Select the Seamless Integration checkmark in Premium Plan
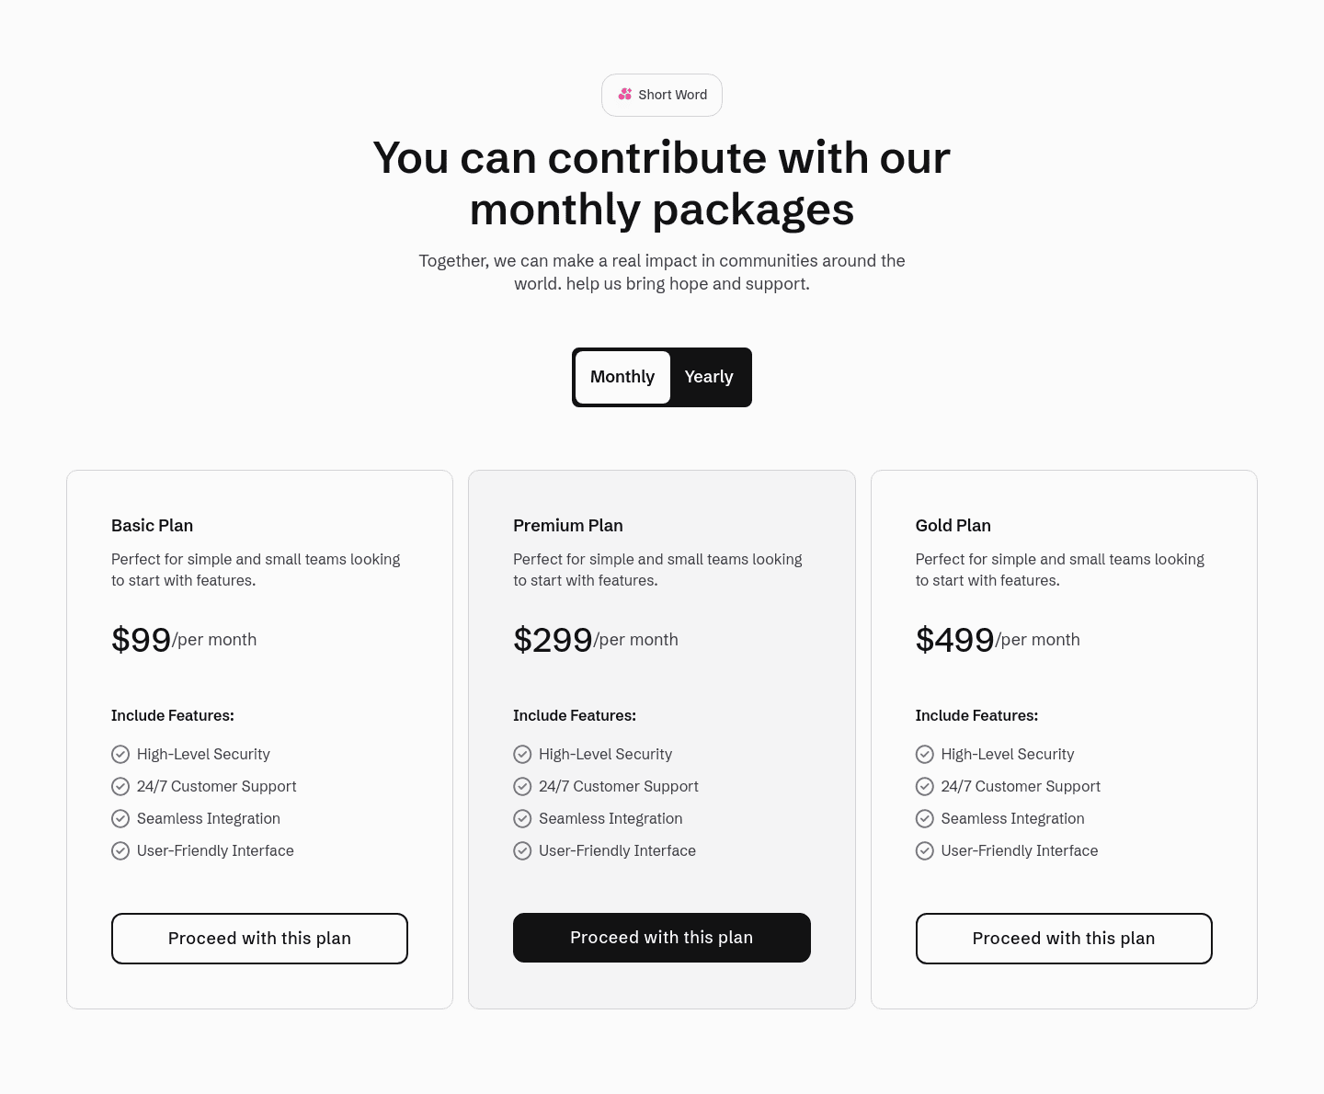Screen dimensions: 1324x1094 point(522,818)
